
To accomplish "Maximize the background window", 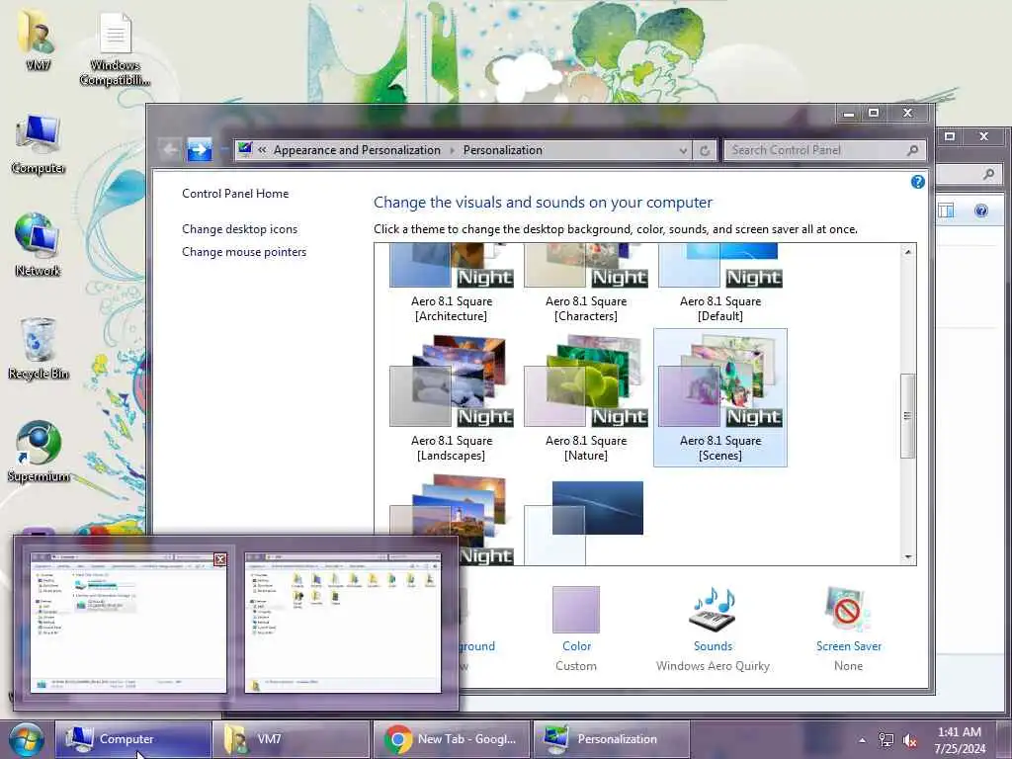I will pyautogui.click(x=950, y=136).
